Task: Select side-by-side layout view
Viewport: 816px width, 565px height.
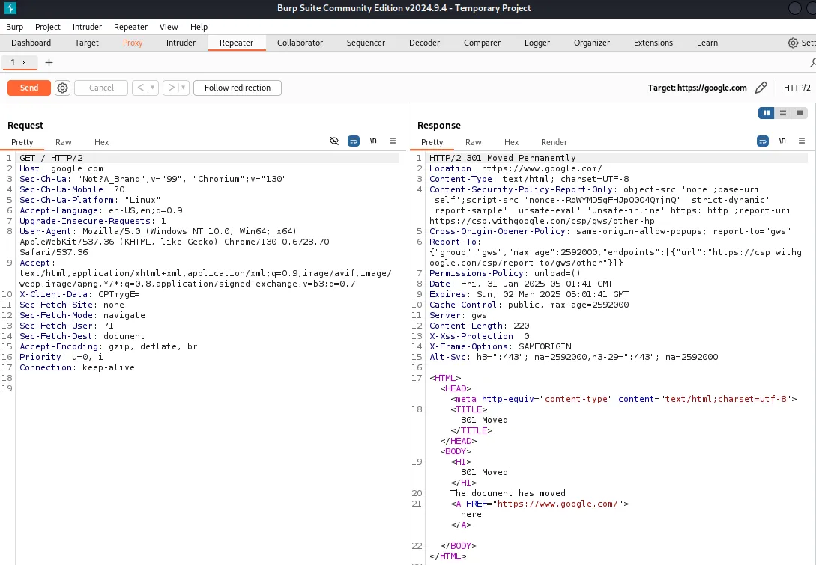Action: pos(766,113)
